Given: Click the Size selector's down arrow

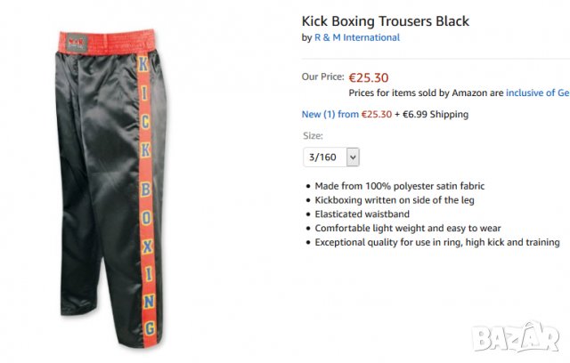Looking at the screenshot, I should coord(353,157).
